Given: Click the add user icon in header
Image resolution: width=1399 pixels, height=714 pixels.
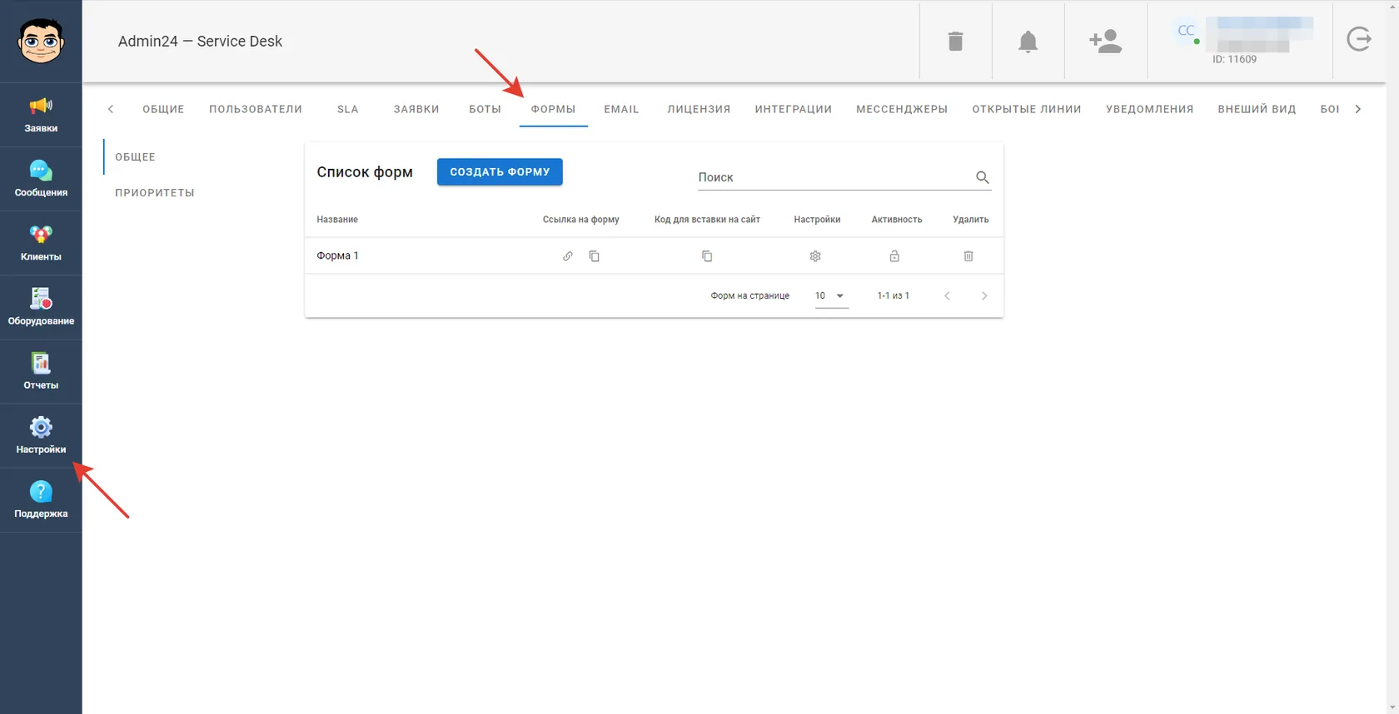Looking at the screenshot, I should tap(1106, 42).
